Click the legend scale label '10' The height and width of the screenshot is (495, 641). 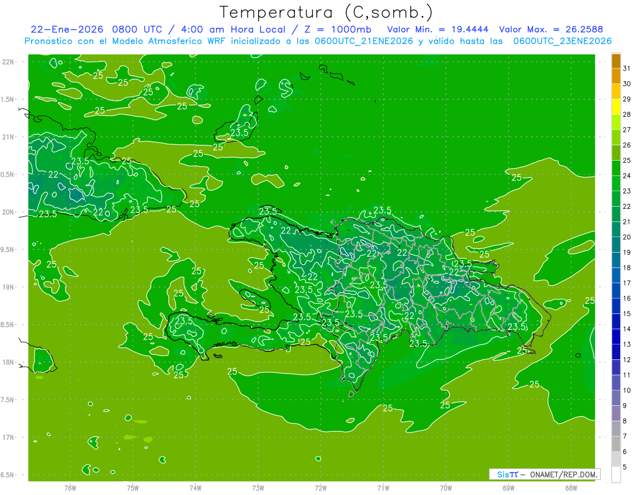[x=627, y=390]
